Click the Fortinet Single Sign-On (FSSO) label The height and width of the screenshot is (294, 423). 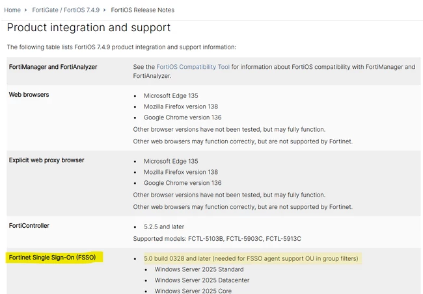(x=52, y=258)
